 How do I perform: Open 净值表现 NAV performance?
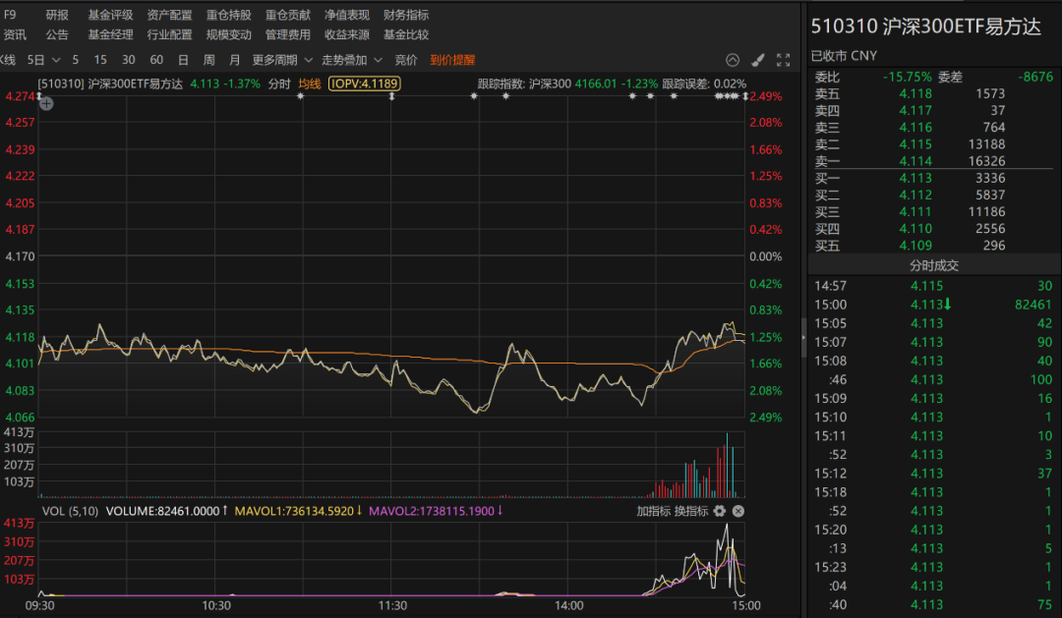(x=347, y=15)
